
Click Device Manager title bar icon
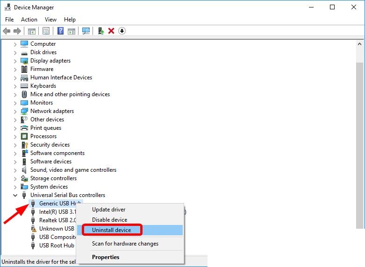(7, 7)
